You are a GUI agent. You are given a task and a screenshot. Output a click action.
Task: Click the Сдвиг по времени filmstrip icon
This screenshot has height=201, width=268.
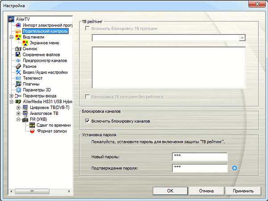tap(32, 125)
